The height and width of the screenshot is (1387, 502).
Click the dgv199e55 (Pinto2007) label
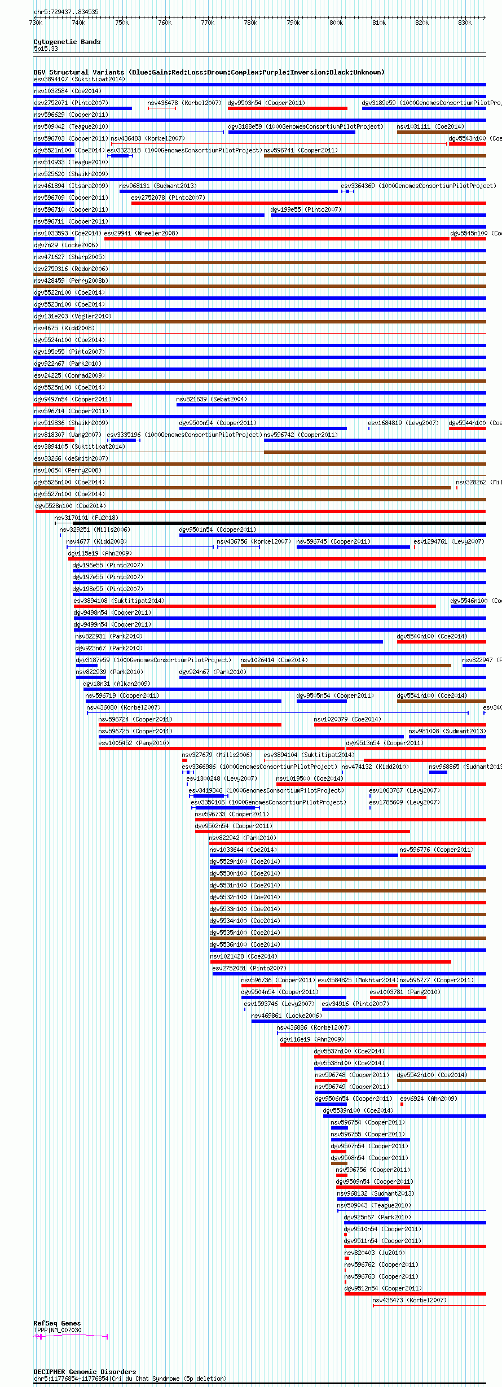pos(306,209)
